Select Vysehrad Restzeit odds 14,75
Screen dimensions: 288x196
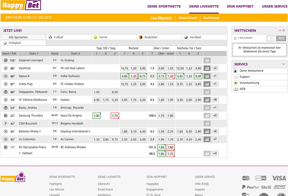click(x=124, y=68)
